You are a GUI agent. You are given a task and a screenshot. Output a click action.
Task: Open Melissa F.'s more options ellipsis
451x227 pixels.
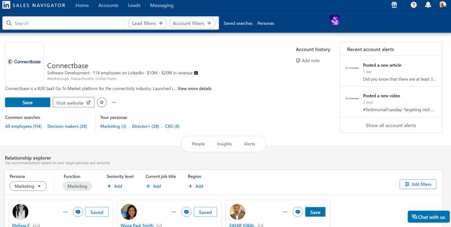pyautogui.click(x=65, y=212)
